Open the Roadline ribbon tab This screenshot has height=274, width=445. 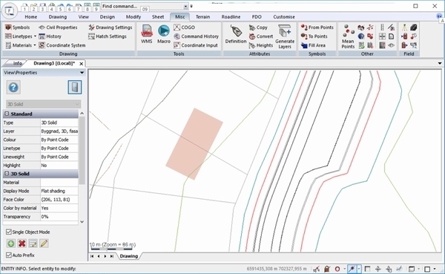pos(231,17)
